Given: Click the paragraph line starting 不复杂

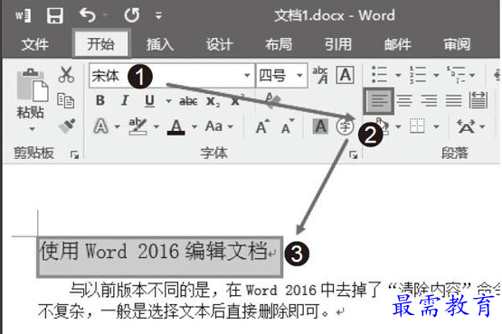Looking at the screenshot, I should point(184,311).
